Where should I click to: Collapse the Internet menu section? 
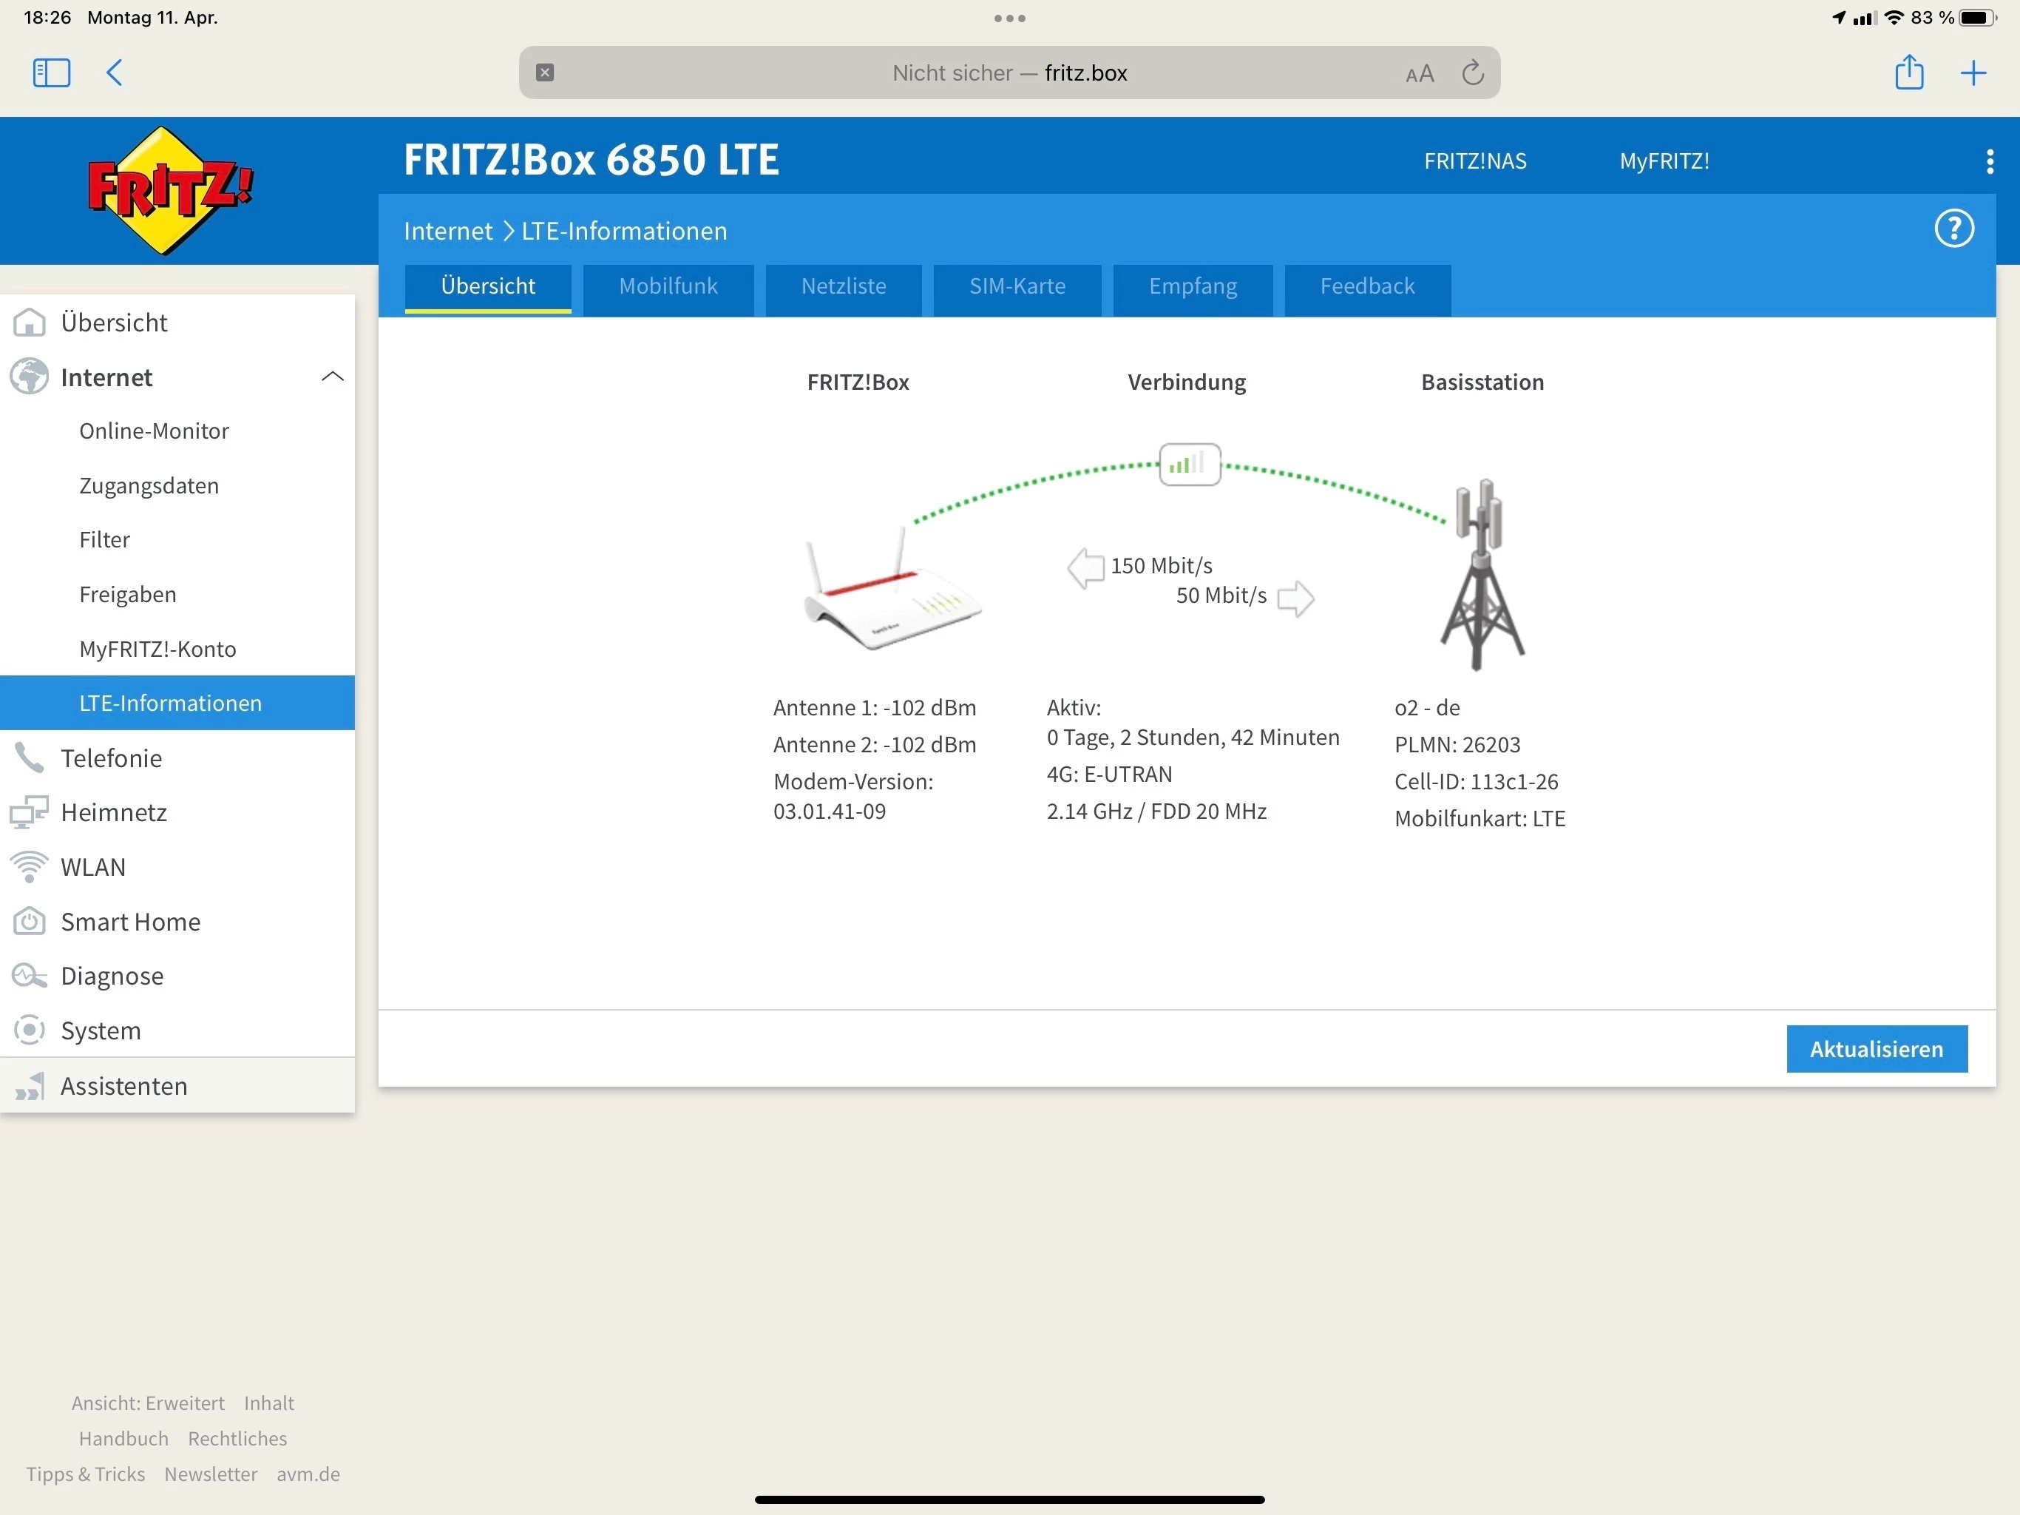pos(333,377)
